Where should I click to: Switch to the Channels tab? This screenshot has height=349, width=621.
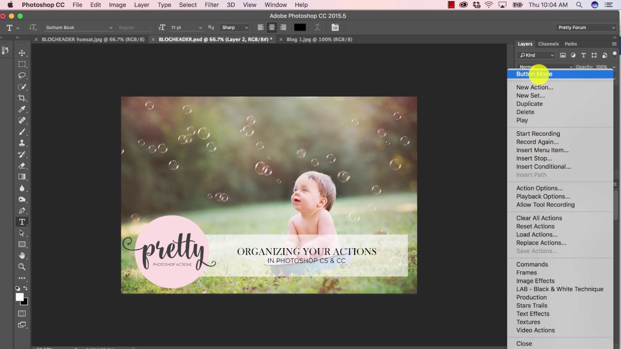pyautogui.click(x=548, y=44)
